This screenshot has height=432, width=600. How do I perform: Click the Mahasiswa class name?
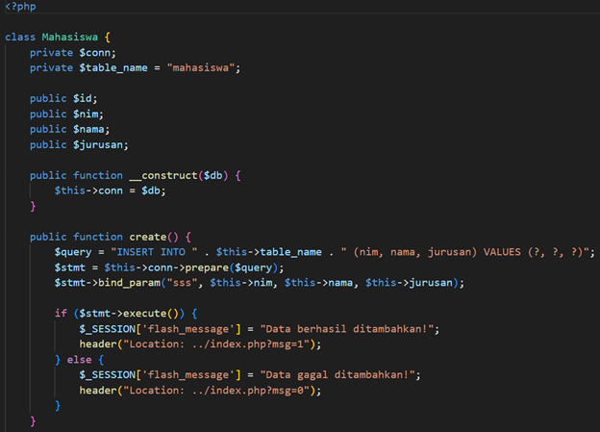coord(72,37)
